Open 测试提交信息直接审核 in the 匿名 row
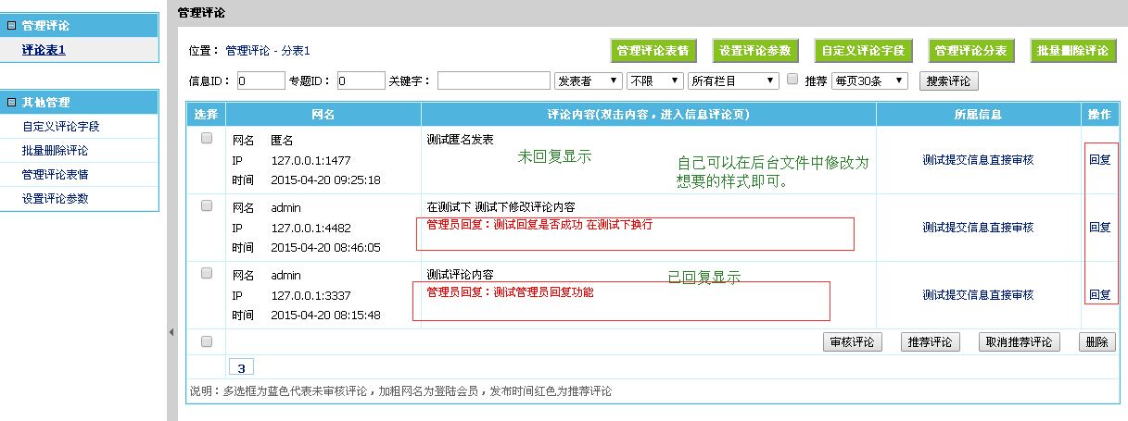This screenshot has width=1128, height=421. (978, 159)
